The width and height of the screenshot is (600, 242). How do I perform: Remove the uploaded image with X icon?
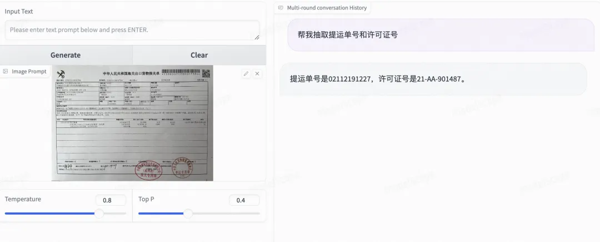(258, 73)
